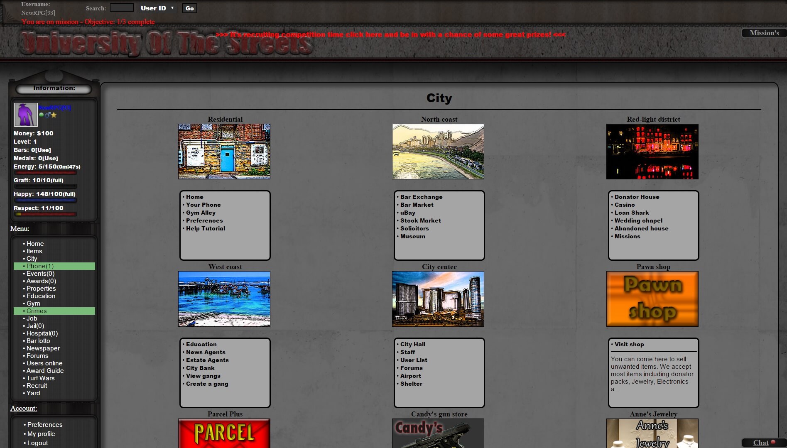Screen dimensions: 787x448
Task: Open Crimes in the sidebar menu
Action: tap(54, 311)
